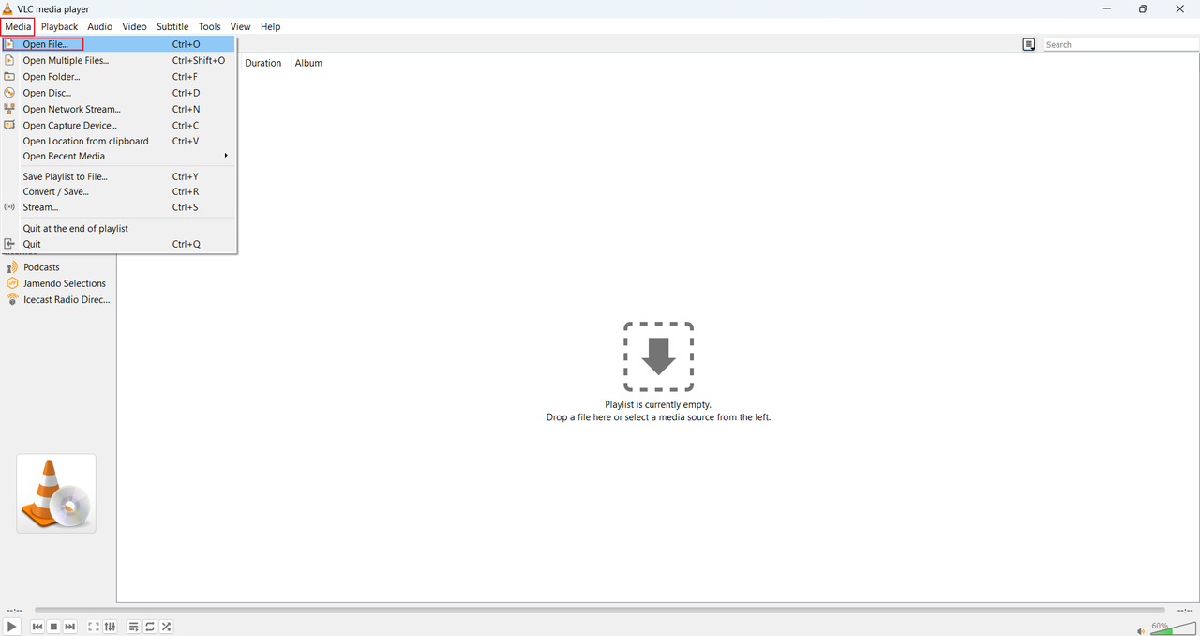Image resolution: width=1200 pixels, height=636 pixels.
Task: Open the Video menu
Action: (134, 26)
